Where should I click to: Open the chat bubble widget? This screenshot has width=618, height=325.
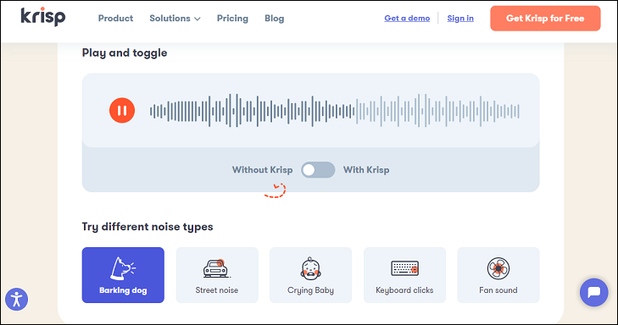click(594, 292)
